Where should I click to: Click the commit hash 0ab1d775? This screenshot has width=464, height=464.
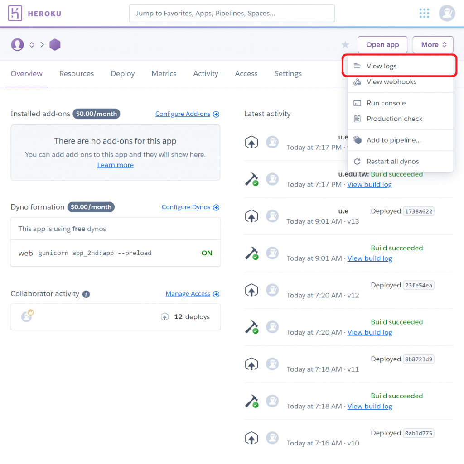tap(418, 433)
